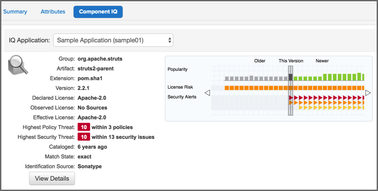The width and height of the screenshot is (378, 191).
Task: Open the Attributes tab
Action: [53, 12]
